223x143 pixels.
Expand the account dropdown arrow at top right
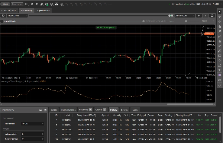(x=221, y=4)
